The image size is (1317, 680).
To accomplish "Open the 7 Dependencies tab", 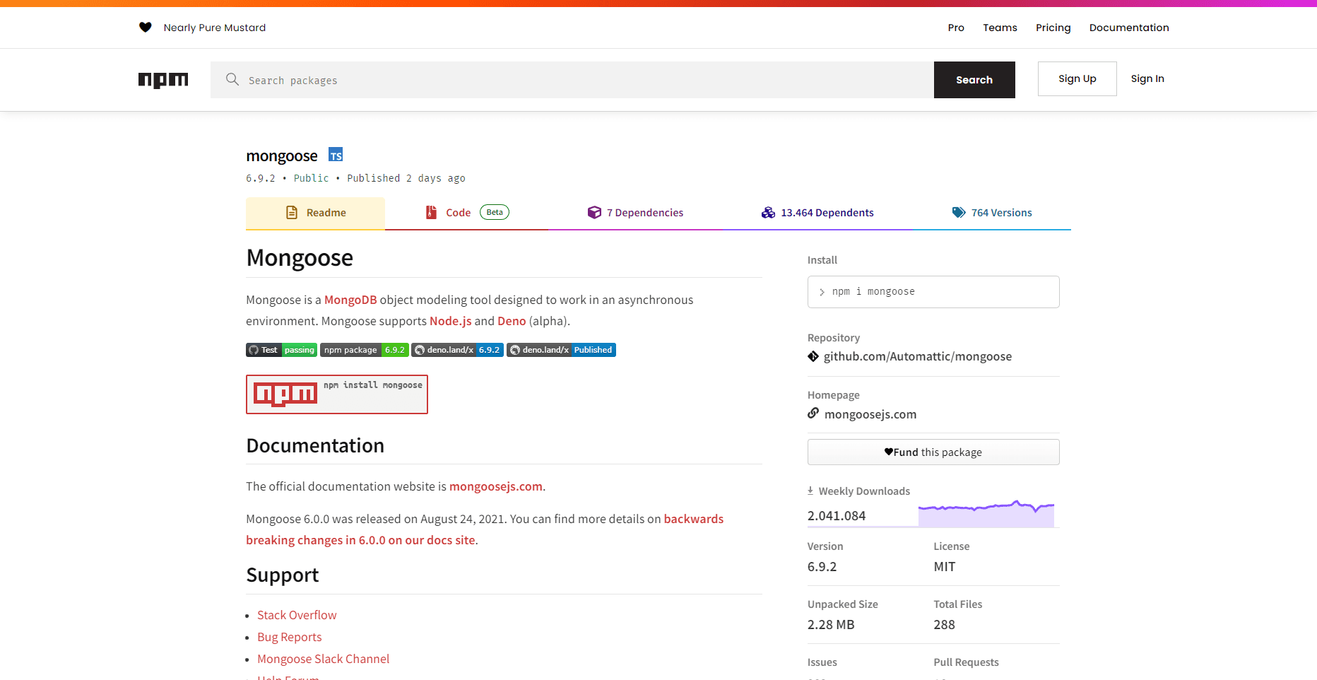I will [x=635, y=213].
